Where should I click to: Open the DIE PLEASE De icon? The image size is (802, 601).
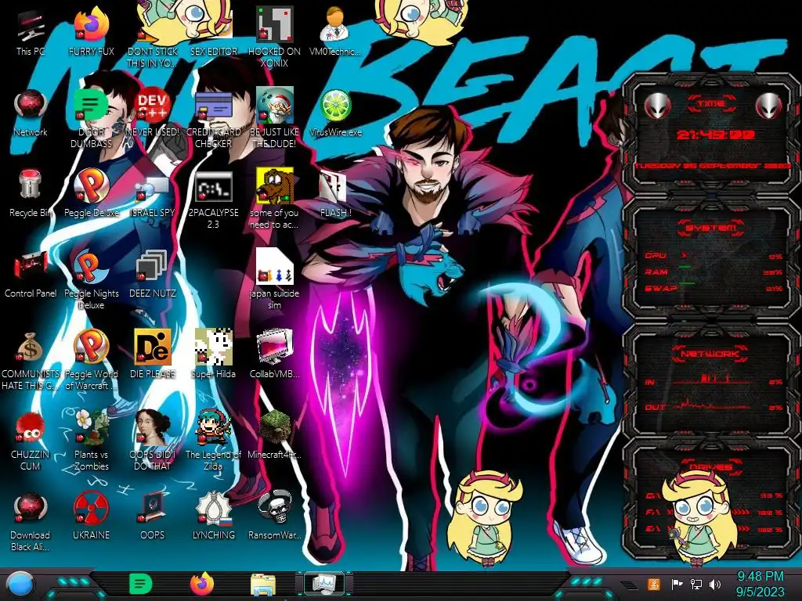(153, 354)
